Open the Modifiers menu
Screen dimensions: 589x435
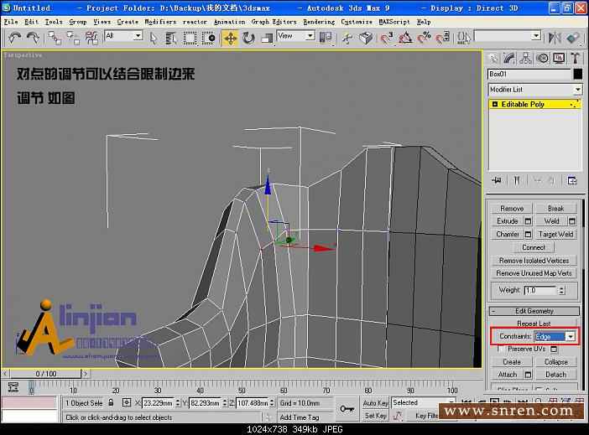point(160,22)
